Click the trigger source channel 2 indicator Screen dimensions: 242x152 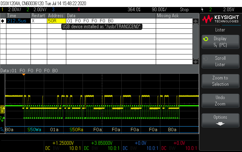(211, 10)
